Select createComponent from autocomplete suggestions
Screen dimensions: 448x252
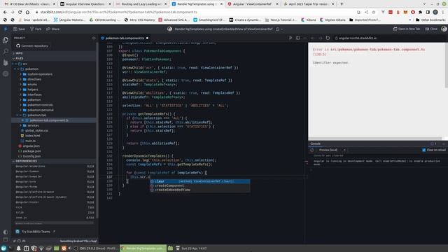coord(200,185)
